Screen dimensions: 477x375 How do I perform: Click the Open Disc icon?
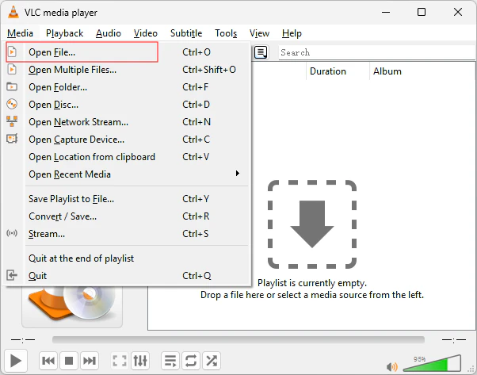[x=12, y=104]
